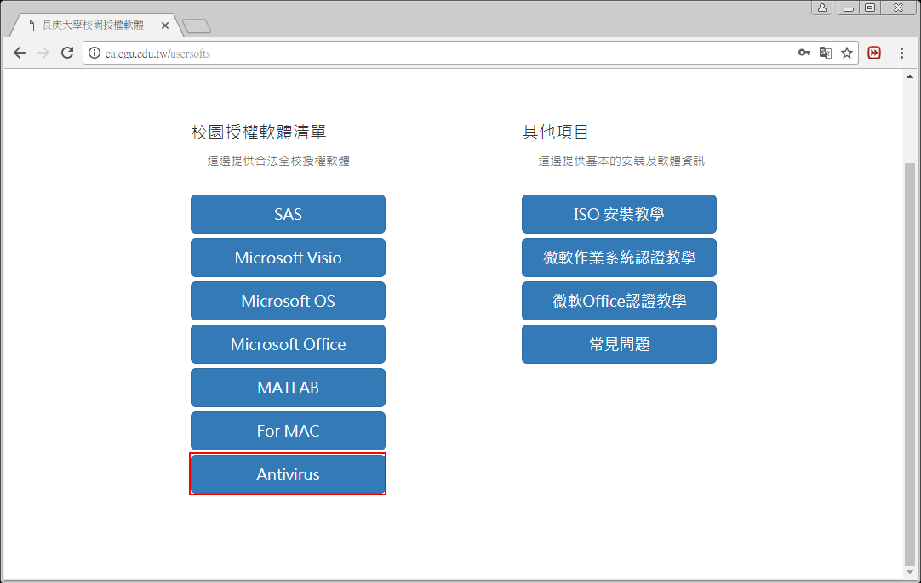Open the saved password key icon
This screenshot has width=921, height=583.
coord(804,53)
